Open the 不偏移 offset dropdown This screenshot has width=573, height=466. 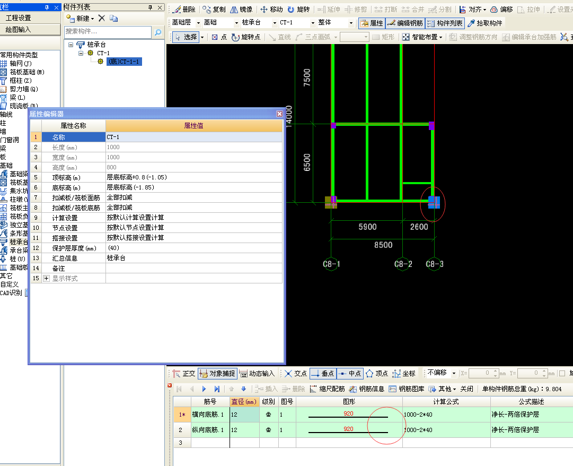(x=454, y=374)
